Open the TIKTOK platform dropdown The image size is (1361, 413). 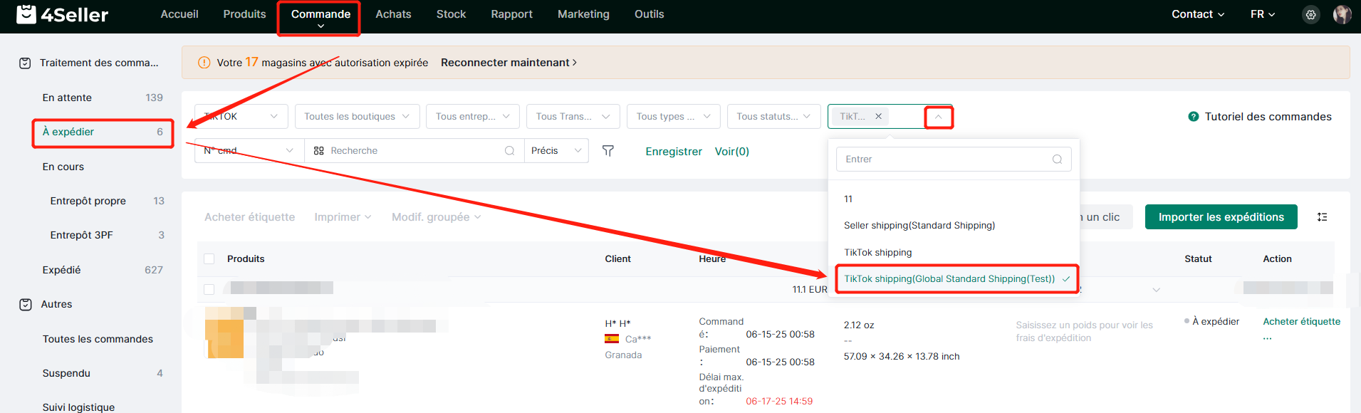pos(241,117)
